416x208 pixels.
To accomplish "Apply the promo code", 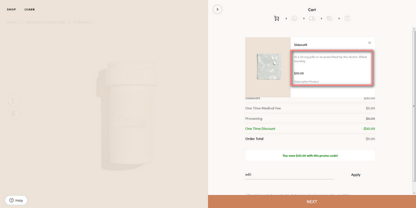I will click(x=356, y=175).
